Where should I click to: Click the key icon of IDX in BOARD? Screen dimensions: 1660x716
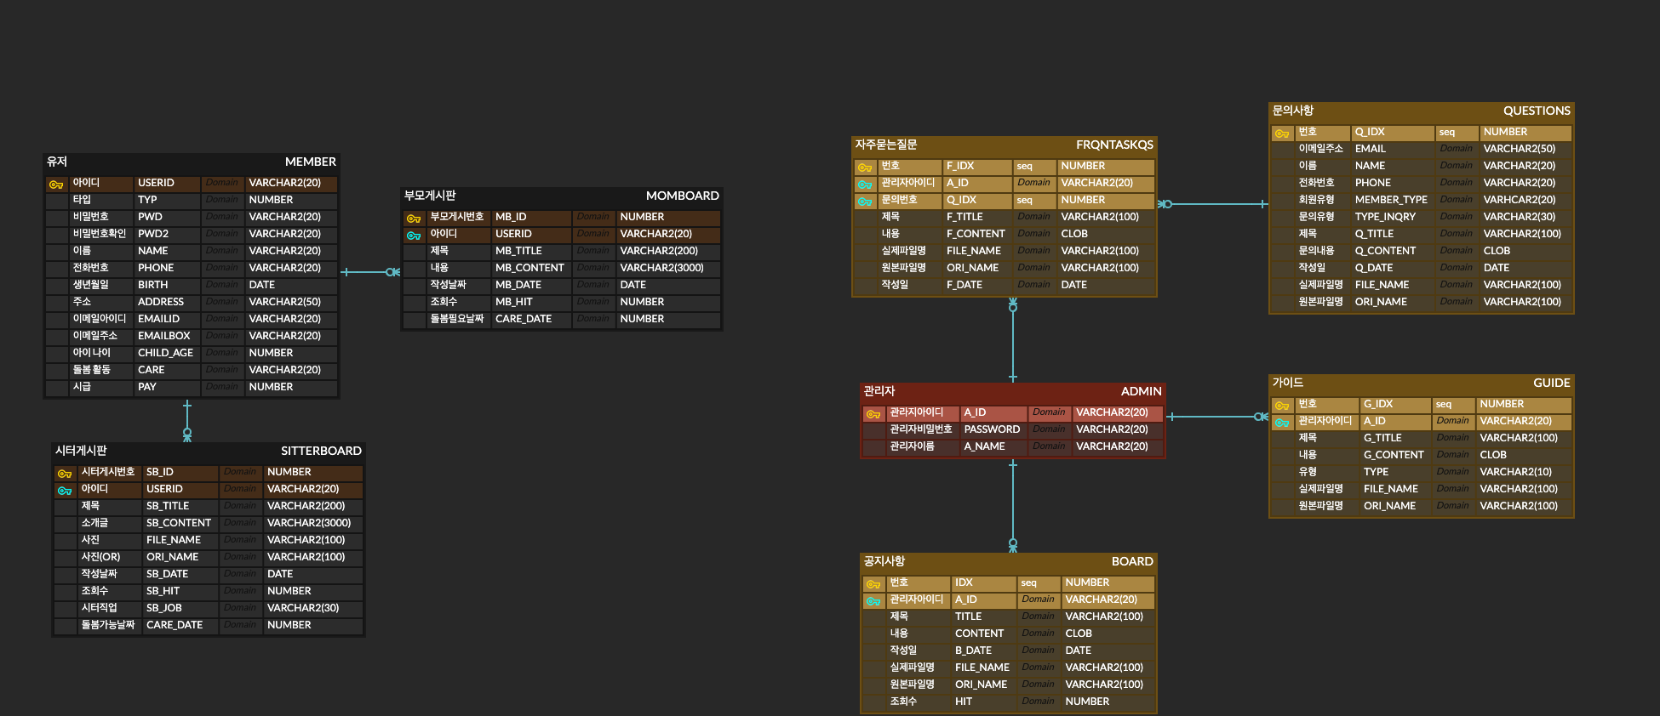pos(873,583)
